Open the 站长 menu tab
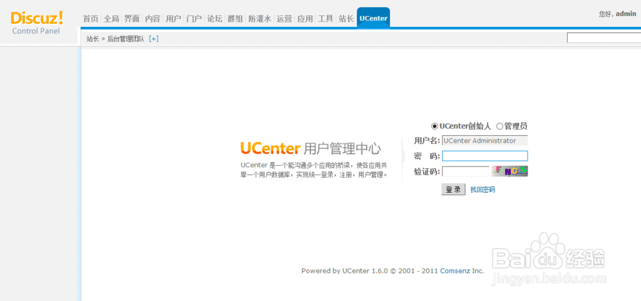This screenshot has height=301, width=641. [x=346, y=19]
